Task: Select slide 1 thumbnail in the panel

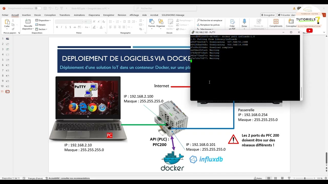Action: (7, 39)
